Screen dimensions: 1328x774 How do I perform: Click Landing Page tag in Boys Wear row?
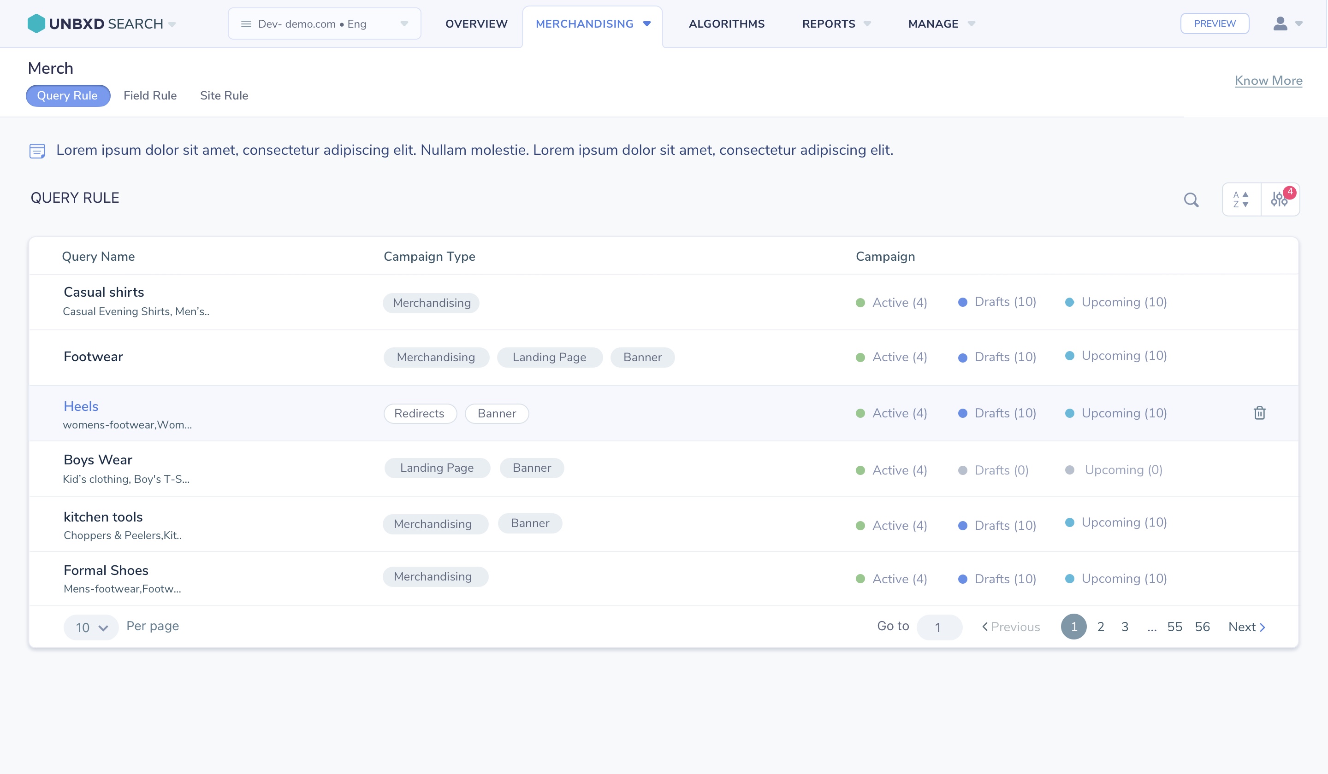pyautogui.click(x=437, y=468)
